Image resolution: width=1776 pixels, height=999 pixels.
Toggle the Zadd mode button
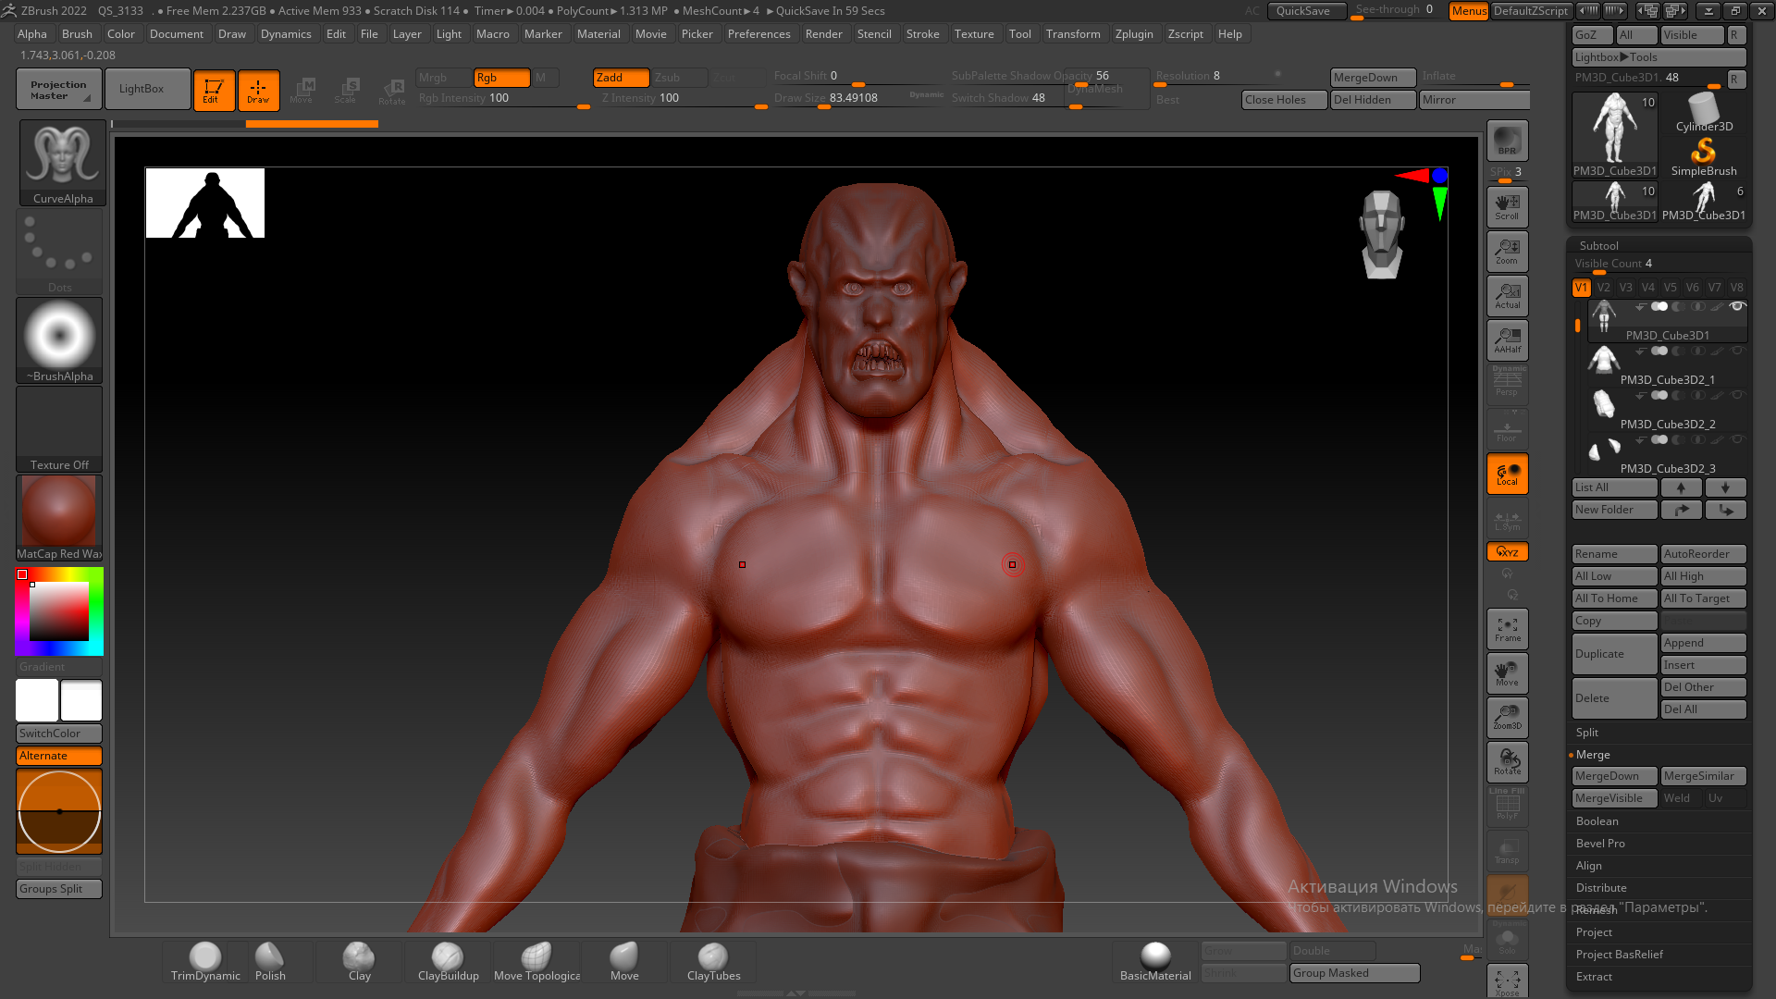620,78
